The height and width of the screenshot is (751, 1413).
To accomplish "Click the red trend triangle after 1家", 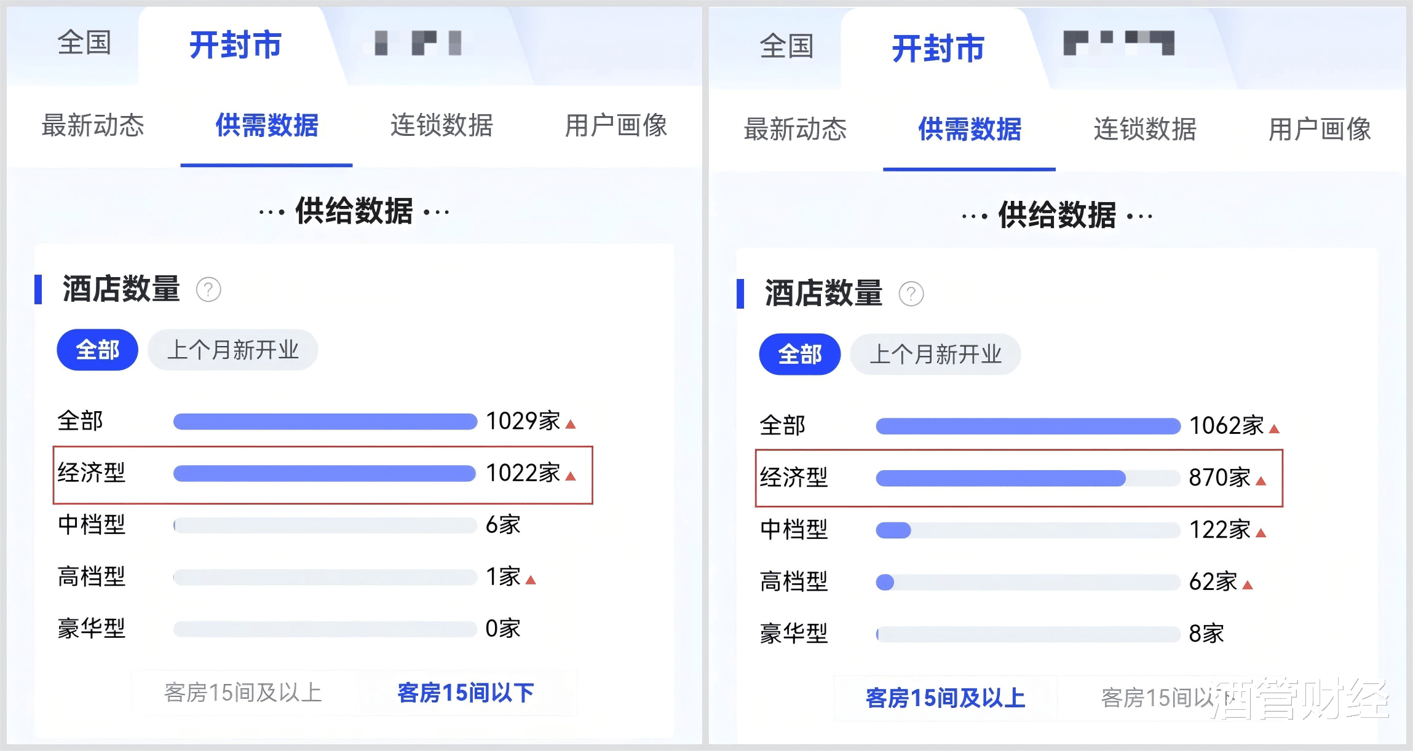I will pyautogui.click(x=531, y=580).
